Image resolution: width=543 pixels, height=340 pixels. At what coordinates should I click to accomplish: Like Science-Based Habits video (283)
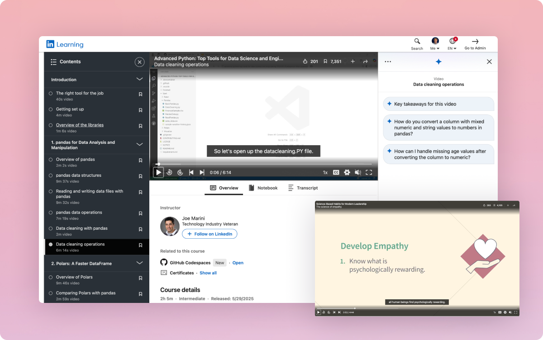pos(486,205)
